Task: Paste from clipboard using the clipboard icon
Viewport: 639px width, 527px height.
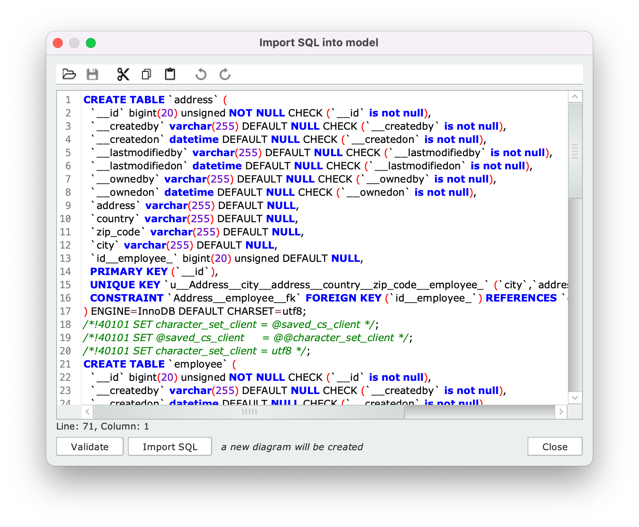Action: [x=170, y=74]
